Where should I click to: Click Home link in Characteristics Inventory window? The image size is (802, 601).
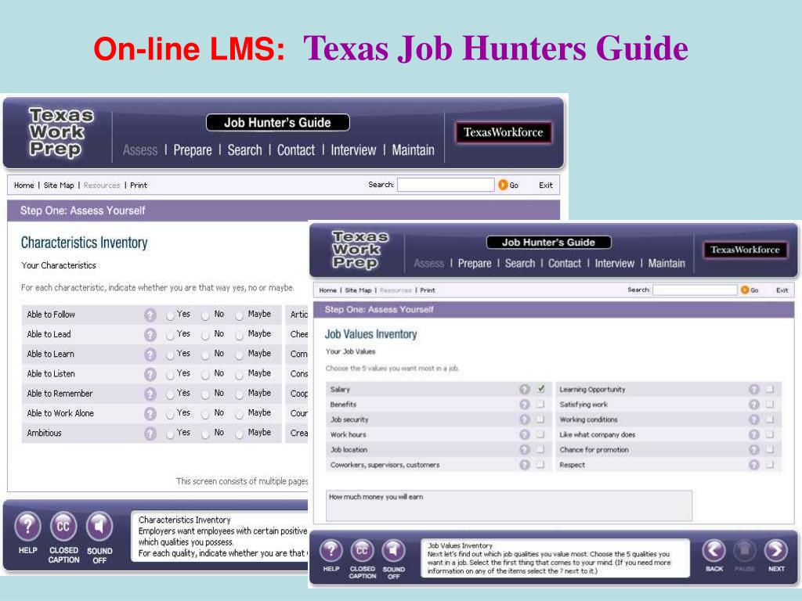pos(24,185)
